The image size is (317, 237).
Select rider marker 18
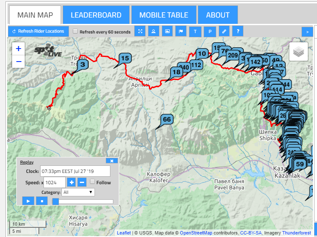(x=176, y=72)
